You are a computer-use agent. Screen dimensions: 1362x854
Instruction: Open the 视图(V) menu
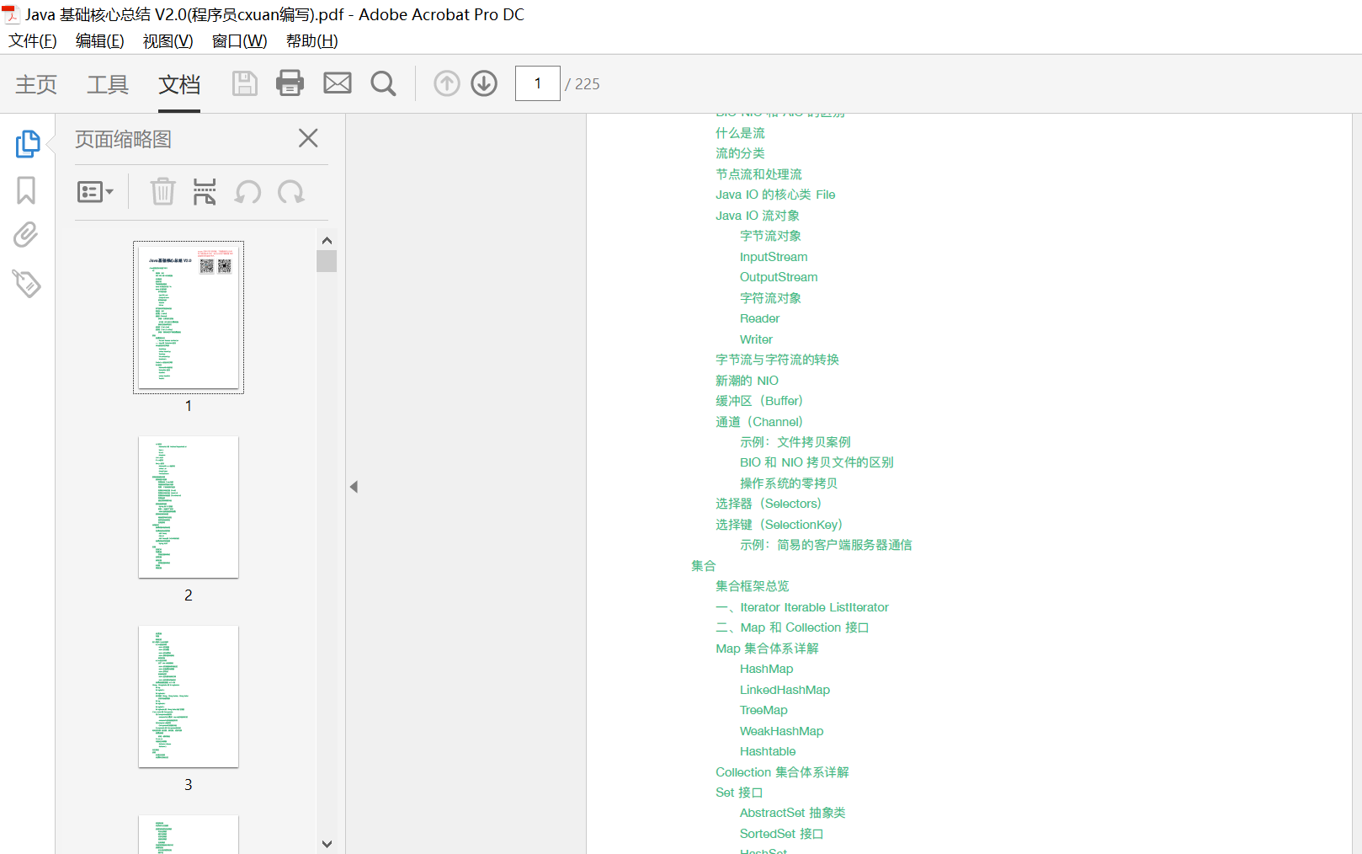point(168,40)
